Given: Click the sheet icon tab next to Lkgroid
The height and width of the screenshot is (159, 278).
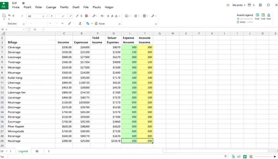Looking at the screenshot, I should 37,151.
